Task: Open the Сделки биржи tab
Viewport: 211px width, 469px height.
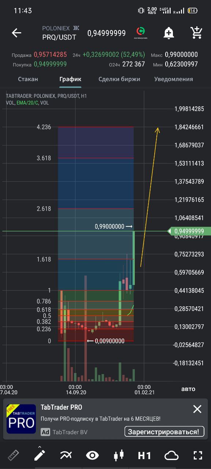Action: [x=119, y=79]
